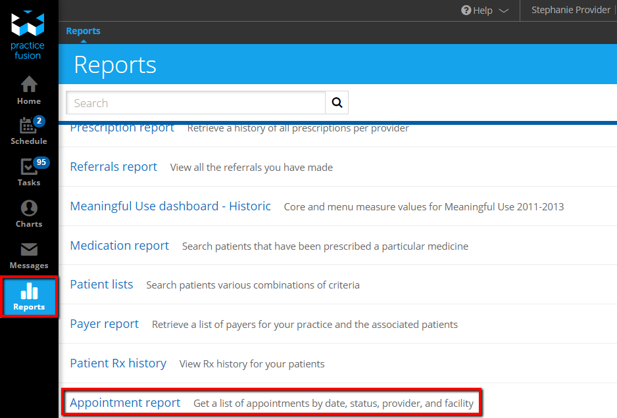Open Tasks checklist icon
The width and height of the screenshot is (617, 418).
pyautogui.click(x=28, y=167)
